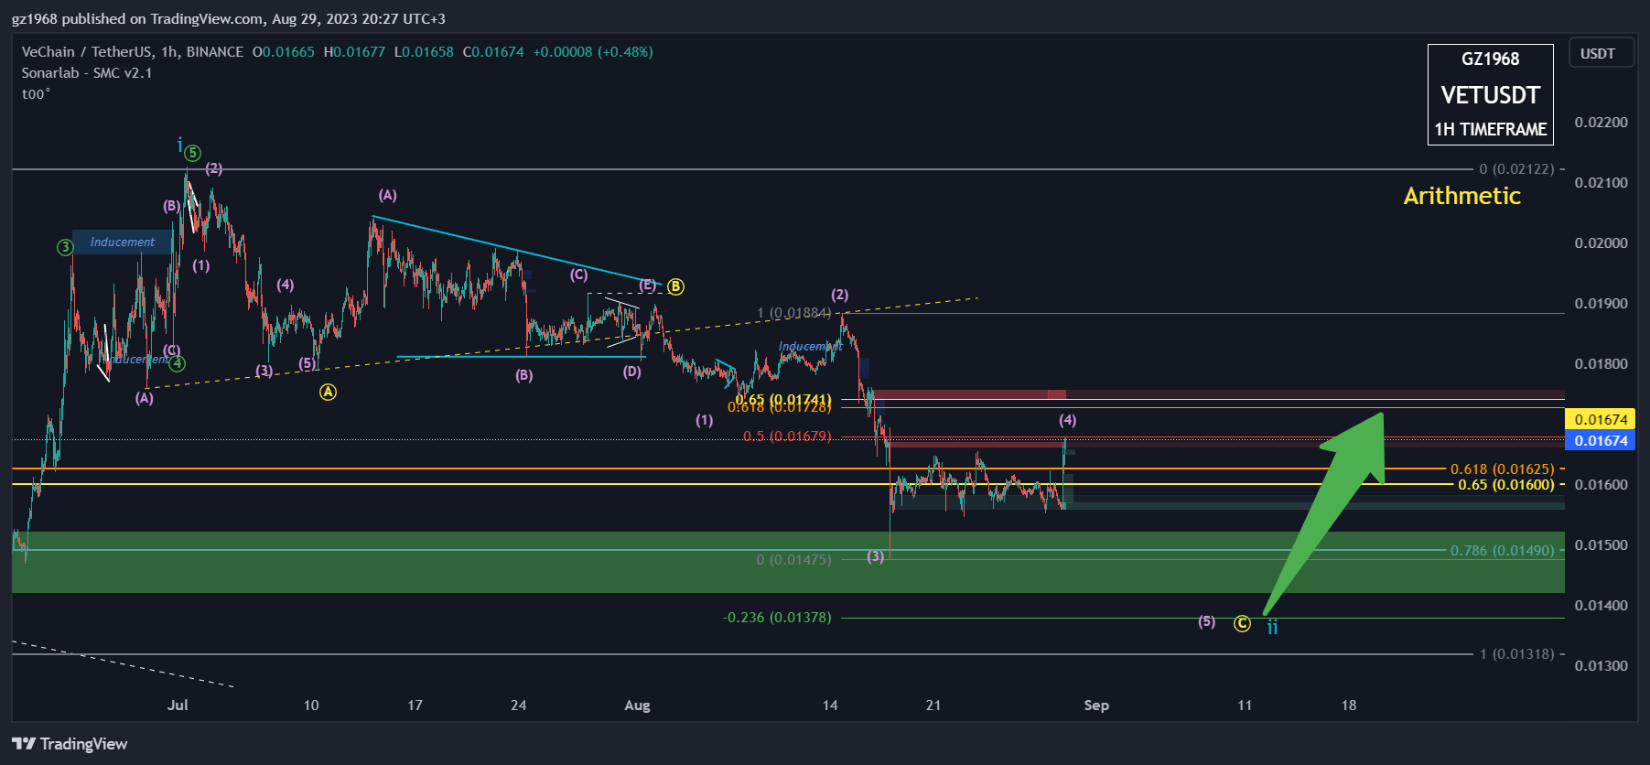Click the t00° indicator text
Image resolution: width=1650 pixels, height=765 pixels.
click(x=36, y=94)
